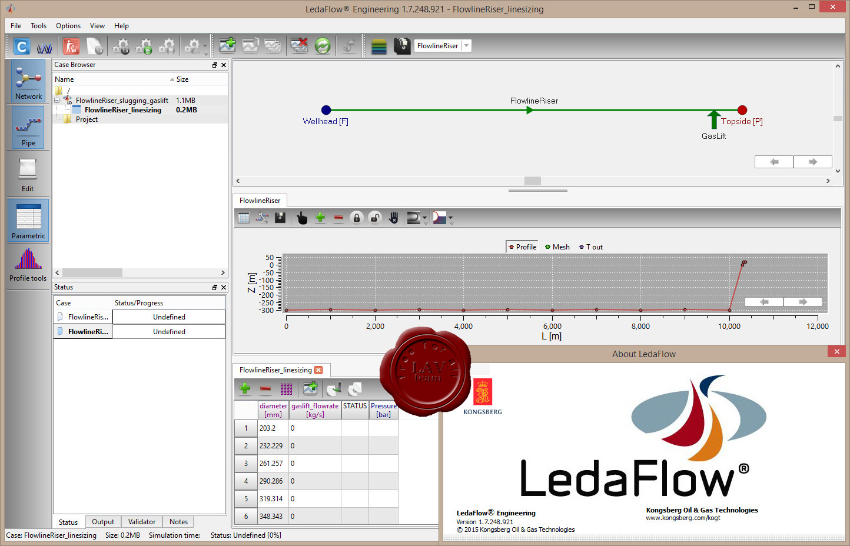
Task: Open the Parametric view from sidebar
Action: click(x=28, y=220)
